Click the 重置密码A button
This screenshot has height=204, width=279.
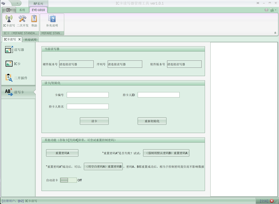click(62, 153)
